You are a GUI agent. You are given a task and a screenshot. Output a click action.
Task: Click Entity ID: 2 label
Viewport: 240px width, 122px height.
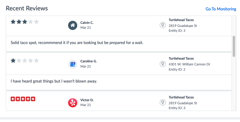[177, 69]
